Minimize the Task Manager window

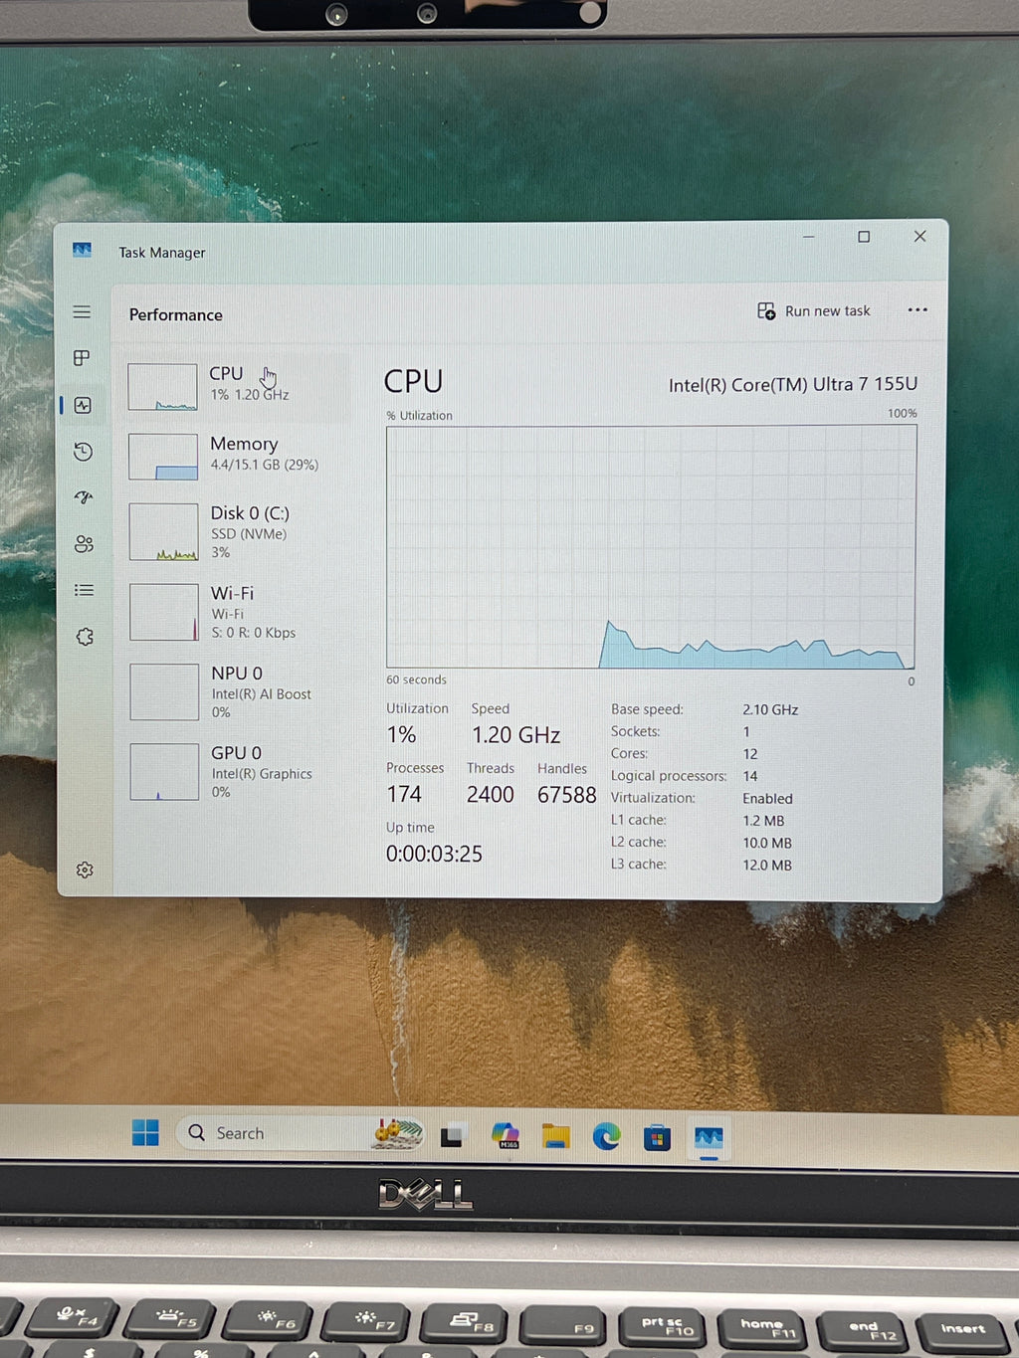coord(808,237)
